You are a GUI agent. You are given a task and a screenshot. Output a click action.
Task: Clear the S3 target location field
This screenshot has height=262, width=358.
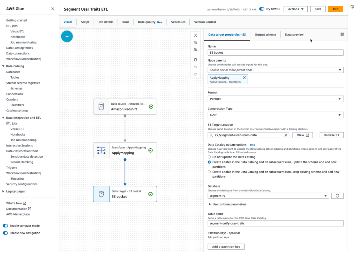coord(286,135)
